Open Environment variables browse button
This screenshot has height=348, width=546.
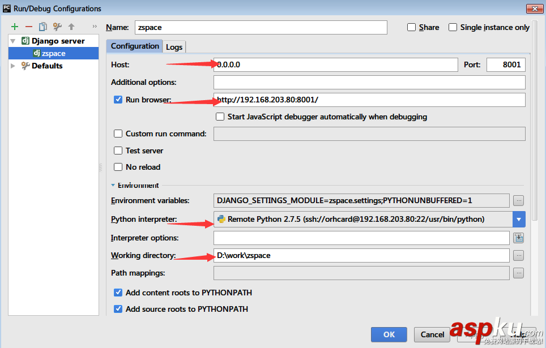tap(518, 200)
